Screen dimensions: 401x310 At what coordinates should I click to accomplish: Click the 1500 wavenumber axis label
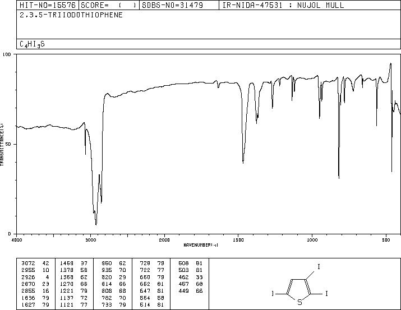click(238, 240)
